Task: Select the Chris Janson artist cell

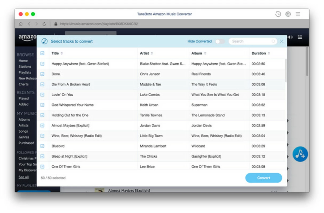Action: [150, 74]
